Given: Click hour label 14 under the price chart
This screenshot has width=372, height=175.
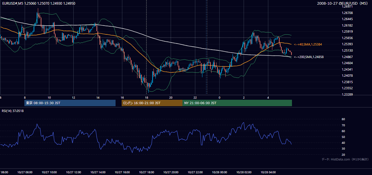Looking at the screenshot, I should [98, 97].
